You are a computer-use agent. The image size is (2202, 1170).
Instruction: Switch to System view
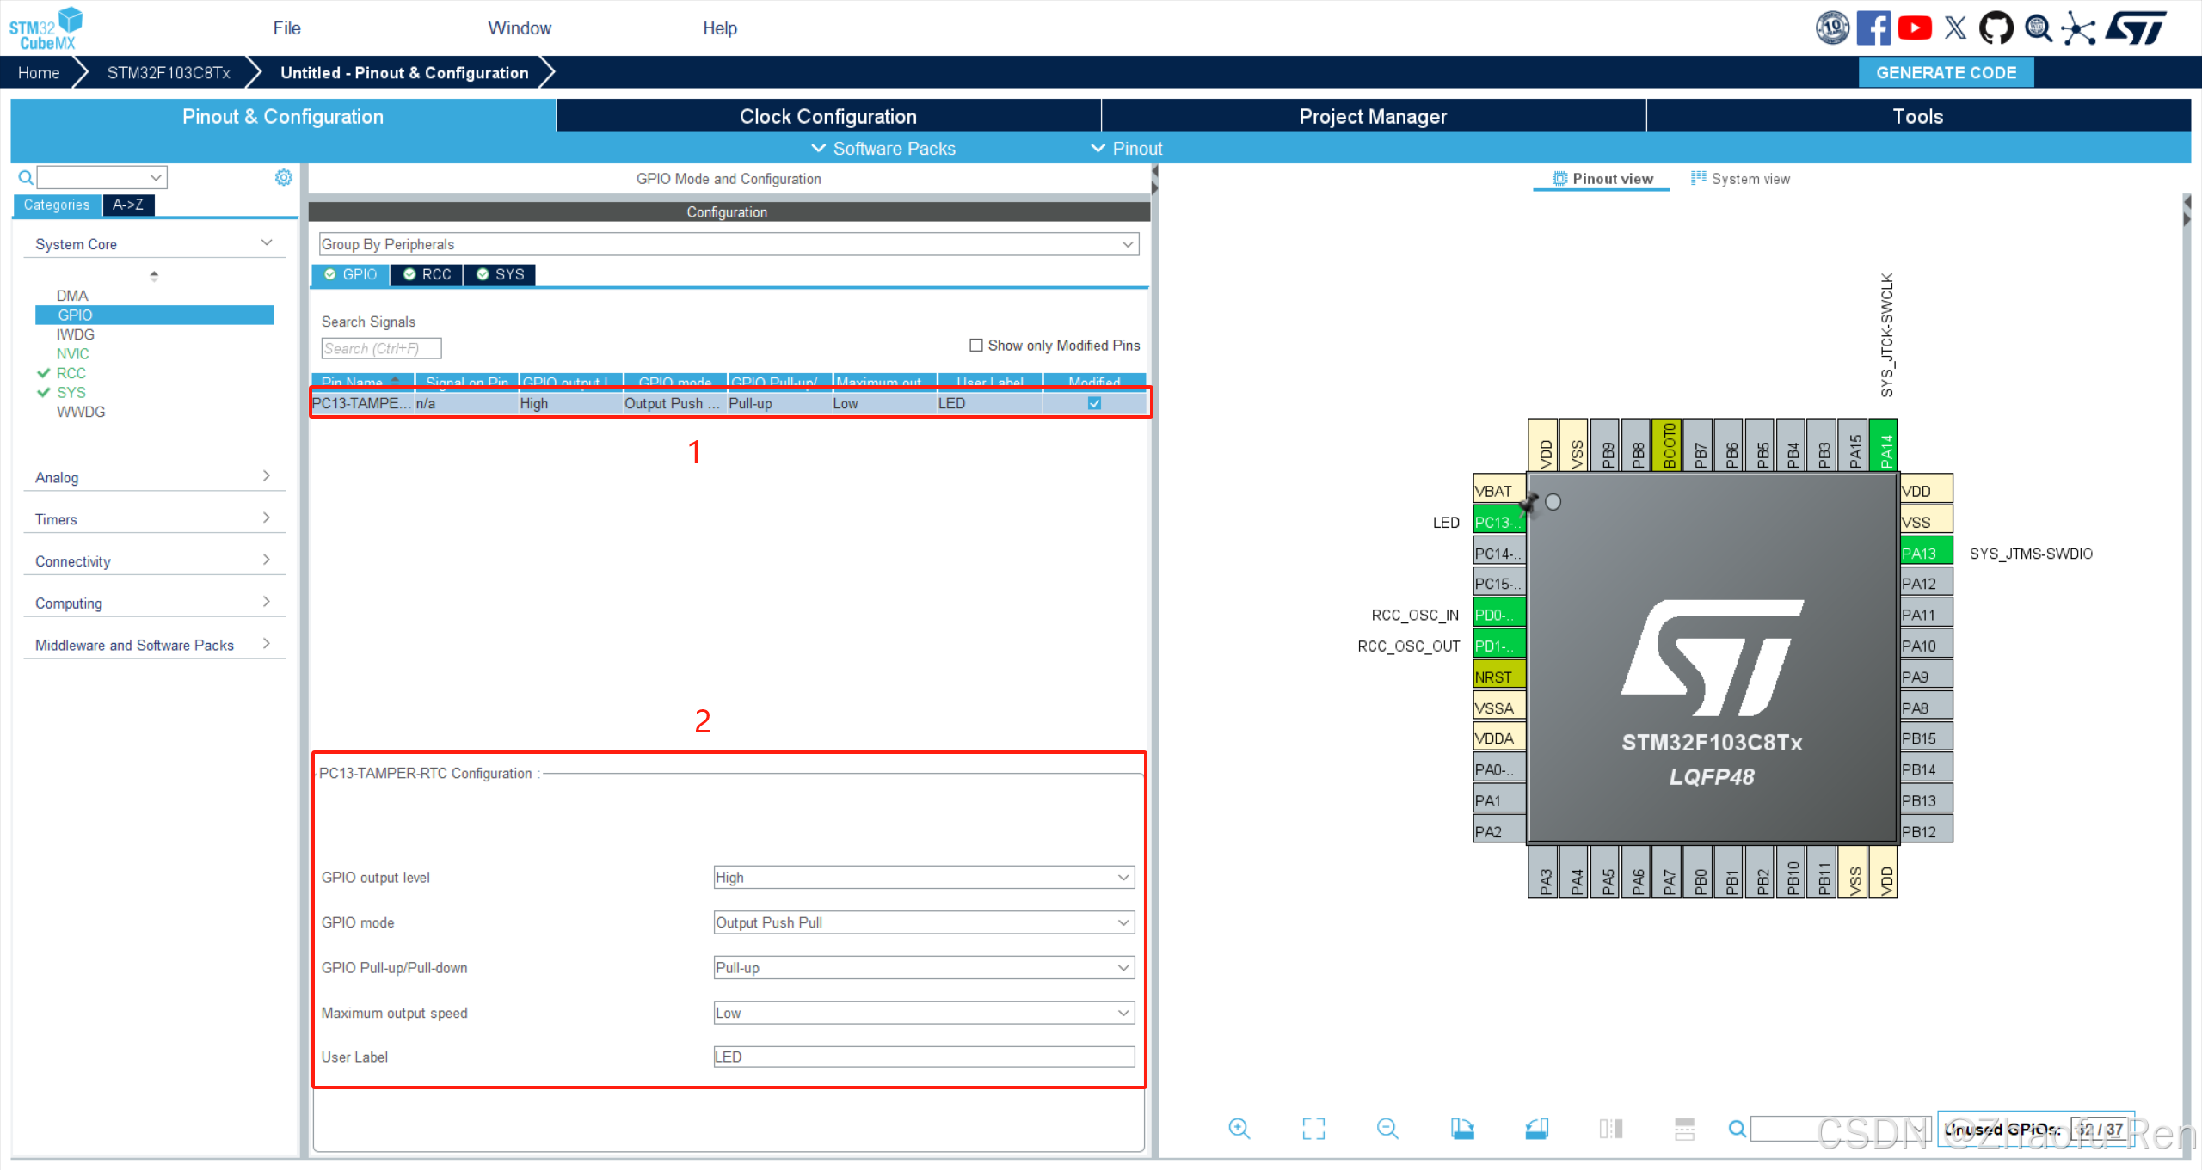pos(1741,179)
